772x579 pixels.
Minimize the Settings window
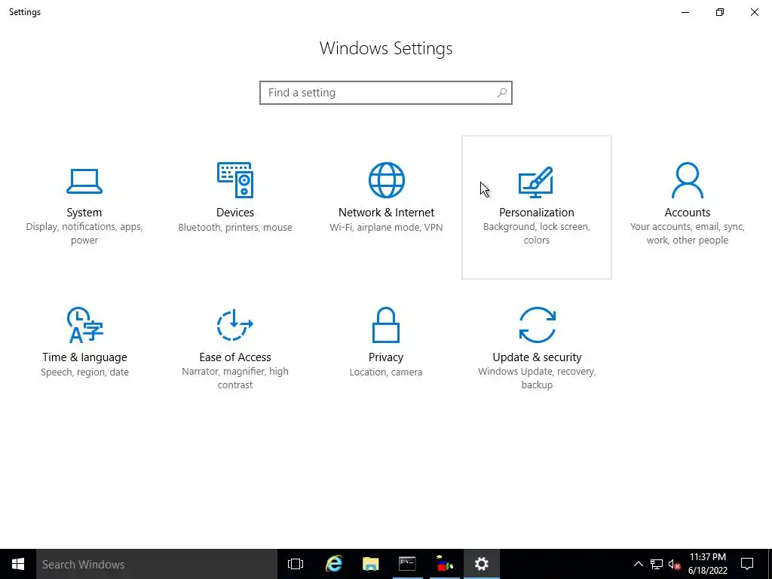coord(685,12)
